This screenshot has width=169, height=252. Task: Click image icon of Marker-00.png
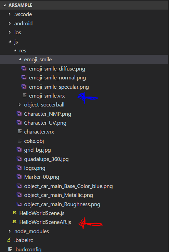click(x=19, y=177)
